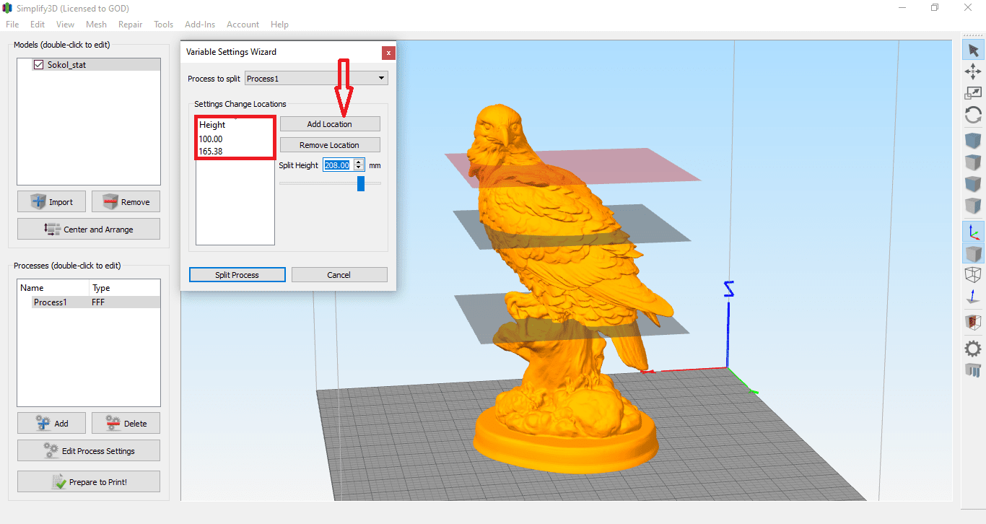Choose the scale models tool

972,92
